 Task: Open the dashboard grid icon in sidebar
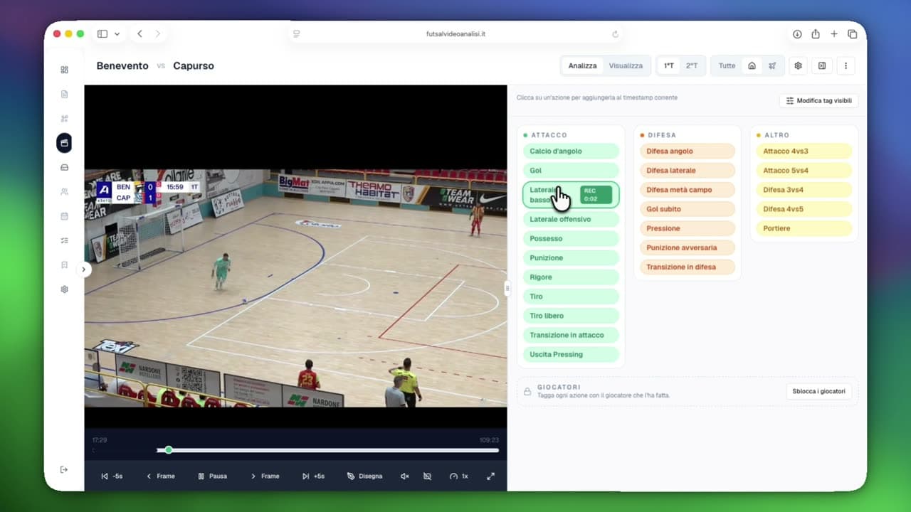pyautogui.click(x=64, y=70)
